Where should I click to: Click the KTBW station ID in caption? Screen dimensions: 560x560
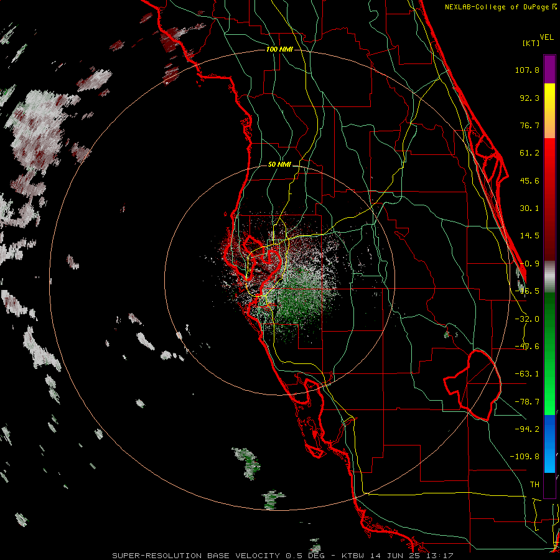click(353, 556)
